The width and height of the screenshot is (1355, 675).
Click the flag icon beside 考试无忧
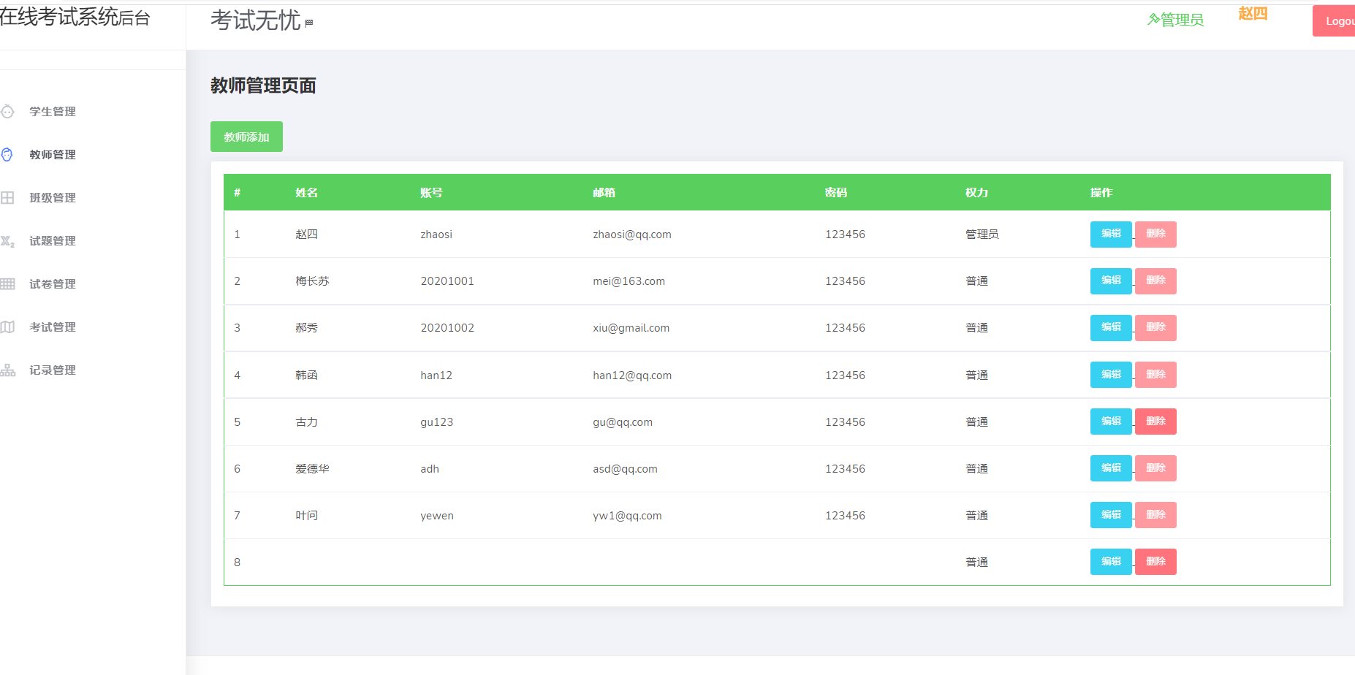pyautogui.click(x=309, y=23)
